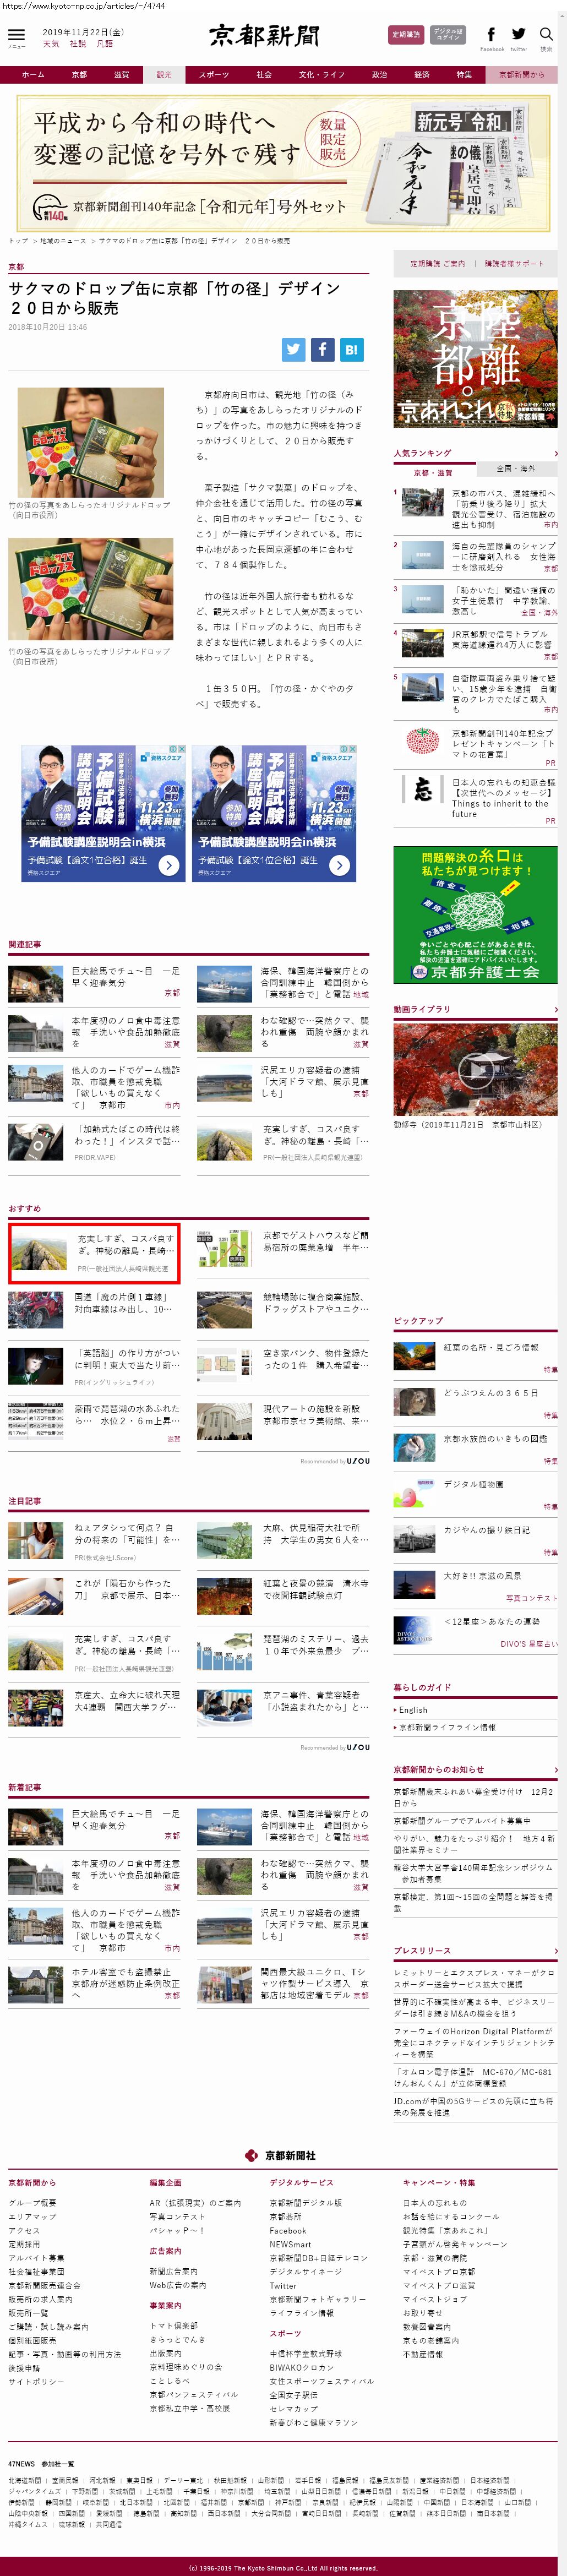Open the English link in 暮らしのガイド
Image resolution: width=567 pixels, height=2576 pixels.
pos(413,1710)
